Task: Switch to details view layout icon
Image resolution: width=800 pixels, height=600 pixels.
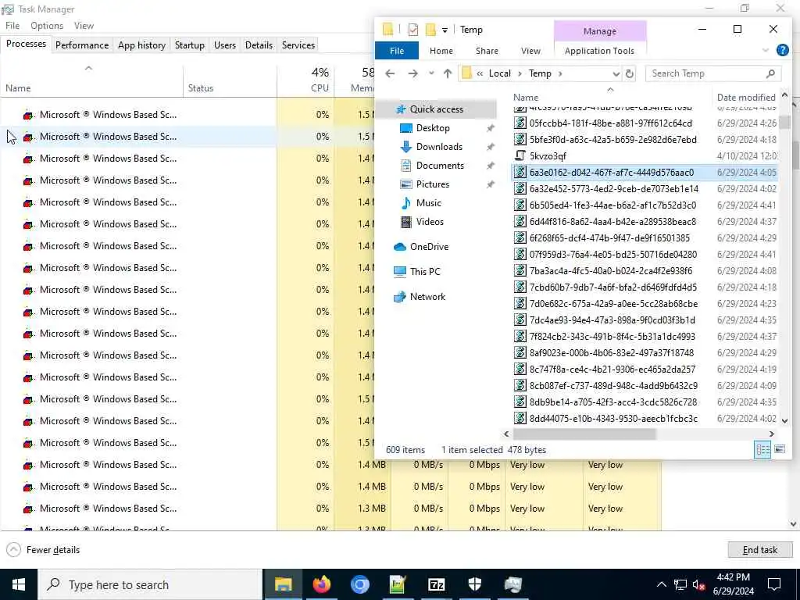Action: 762,449
